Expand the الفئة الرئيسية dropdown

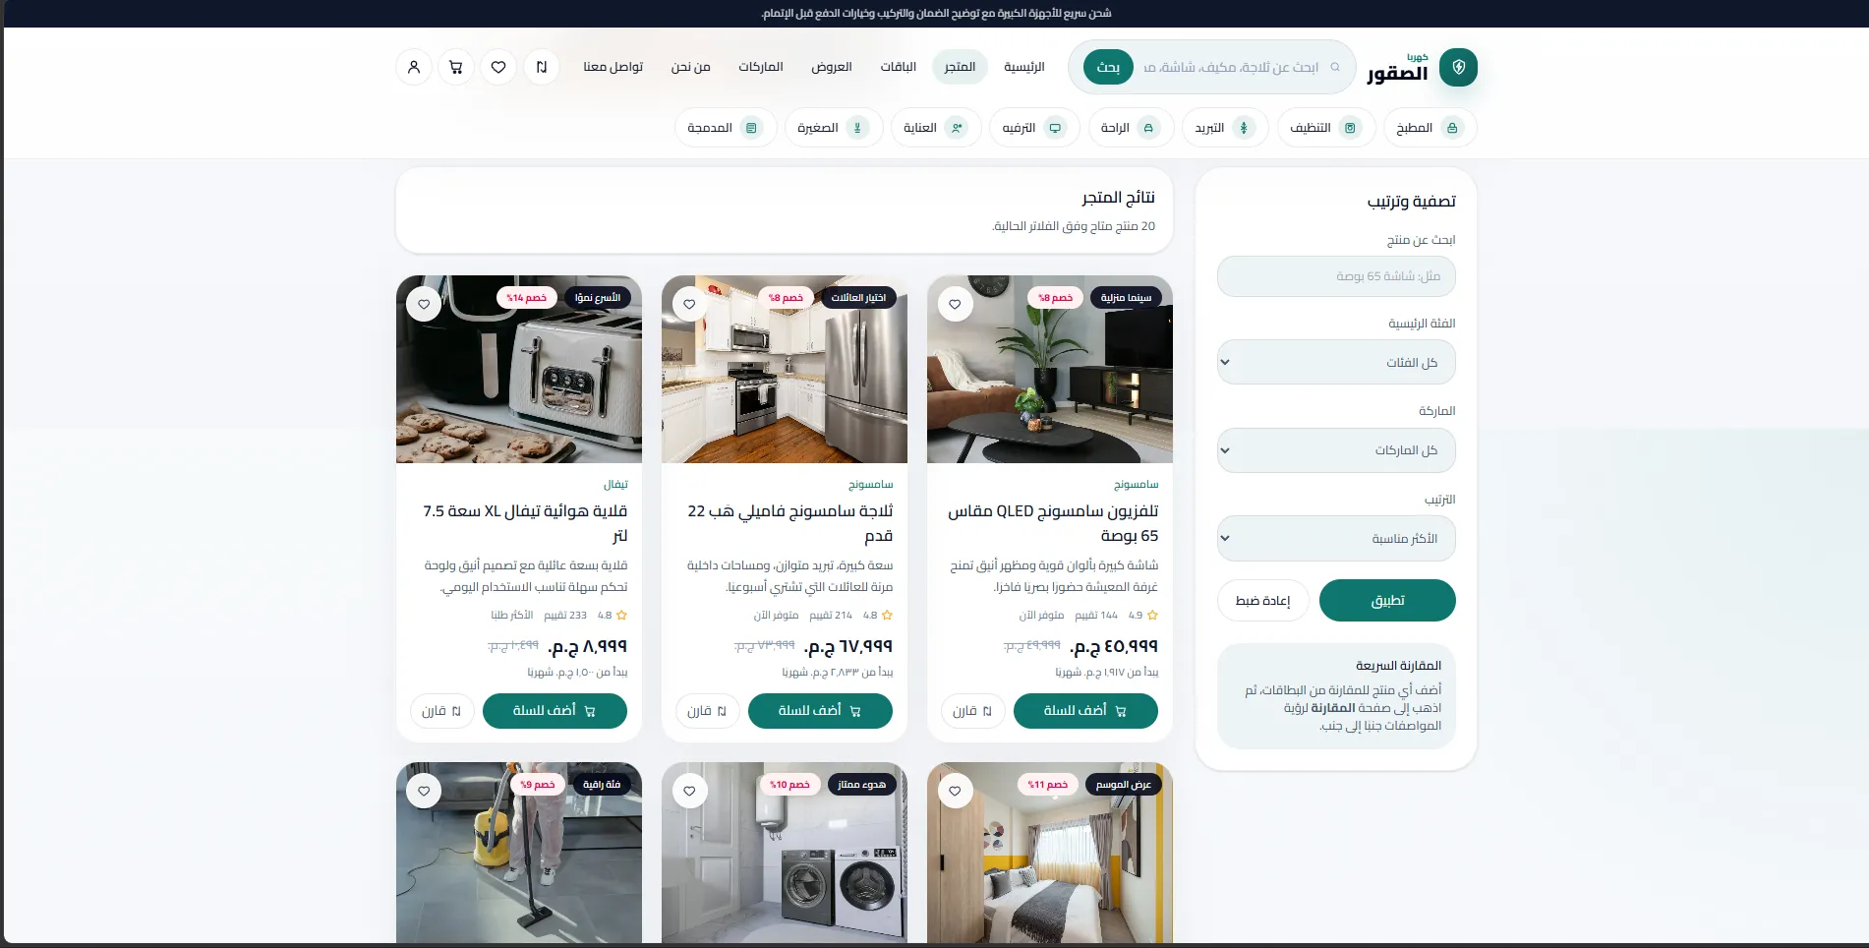(1335, 362)
